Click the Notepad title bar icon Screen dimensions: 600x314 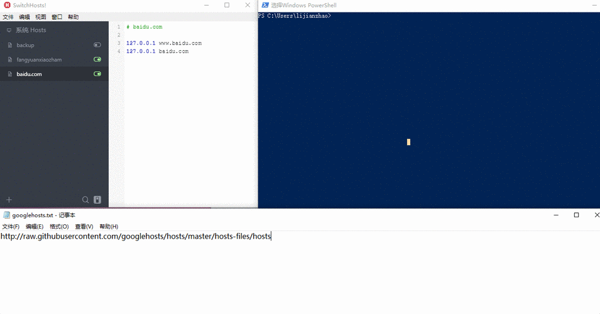click(6, 215)
